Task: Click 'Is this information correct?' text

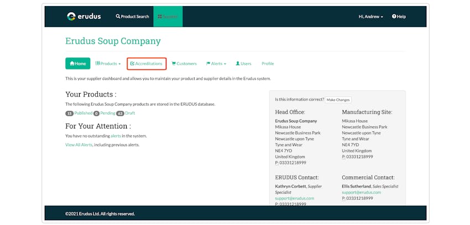Action: (300, 99)
